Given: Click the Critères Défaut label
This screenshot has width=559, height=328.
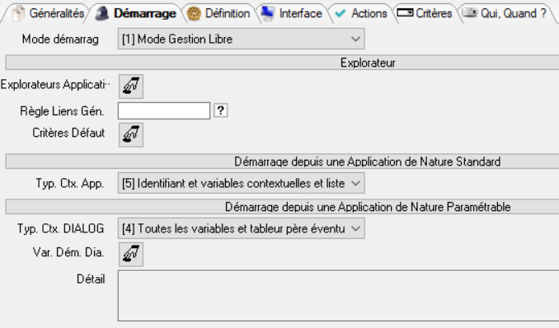Looking at the screenshot, I should 68,133.
